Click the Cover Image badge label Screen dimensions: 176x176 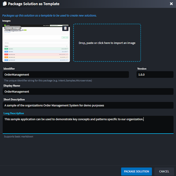pos(13,28)
